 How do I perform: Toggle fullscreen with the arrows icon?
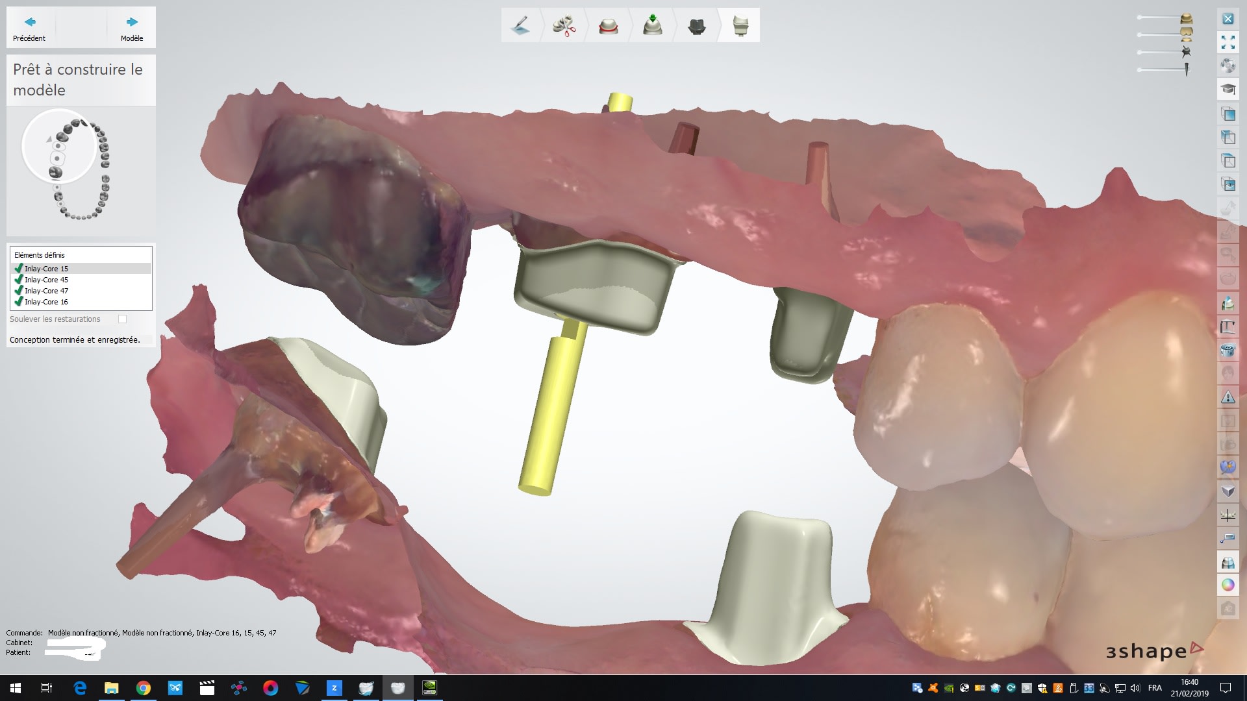(1228, 42)
